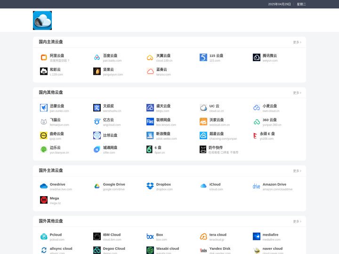Open the 亿方云 link

click(x=108, y=120)
